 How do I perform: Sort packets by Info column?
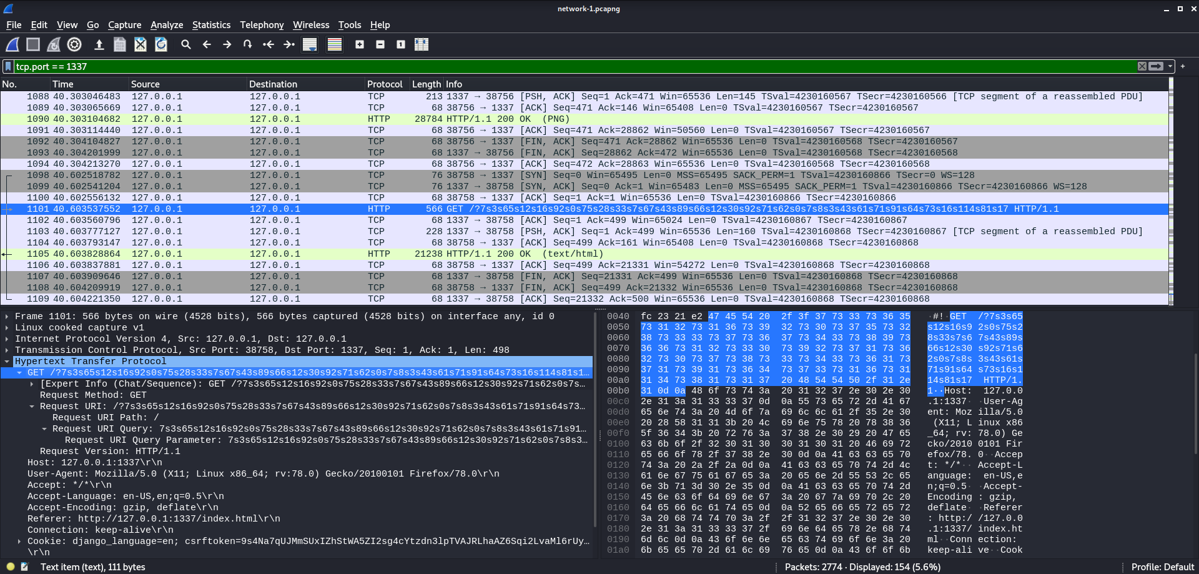[806, 84]
